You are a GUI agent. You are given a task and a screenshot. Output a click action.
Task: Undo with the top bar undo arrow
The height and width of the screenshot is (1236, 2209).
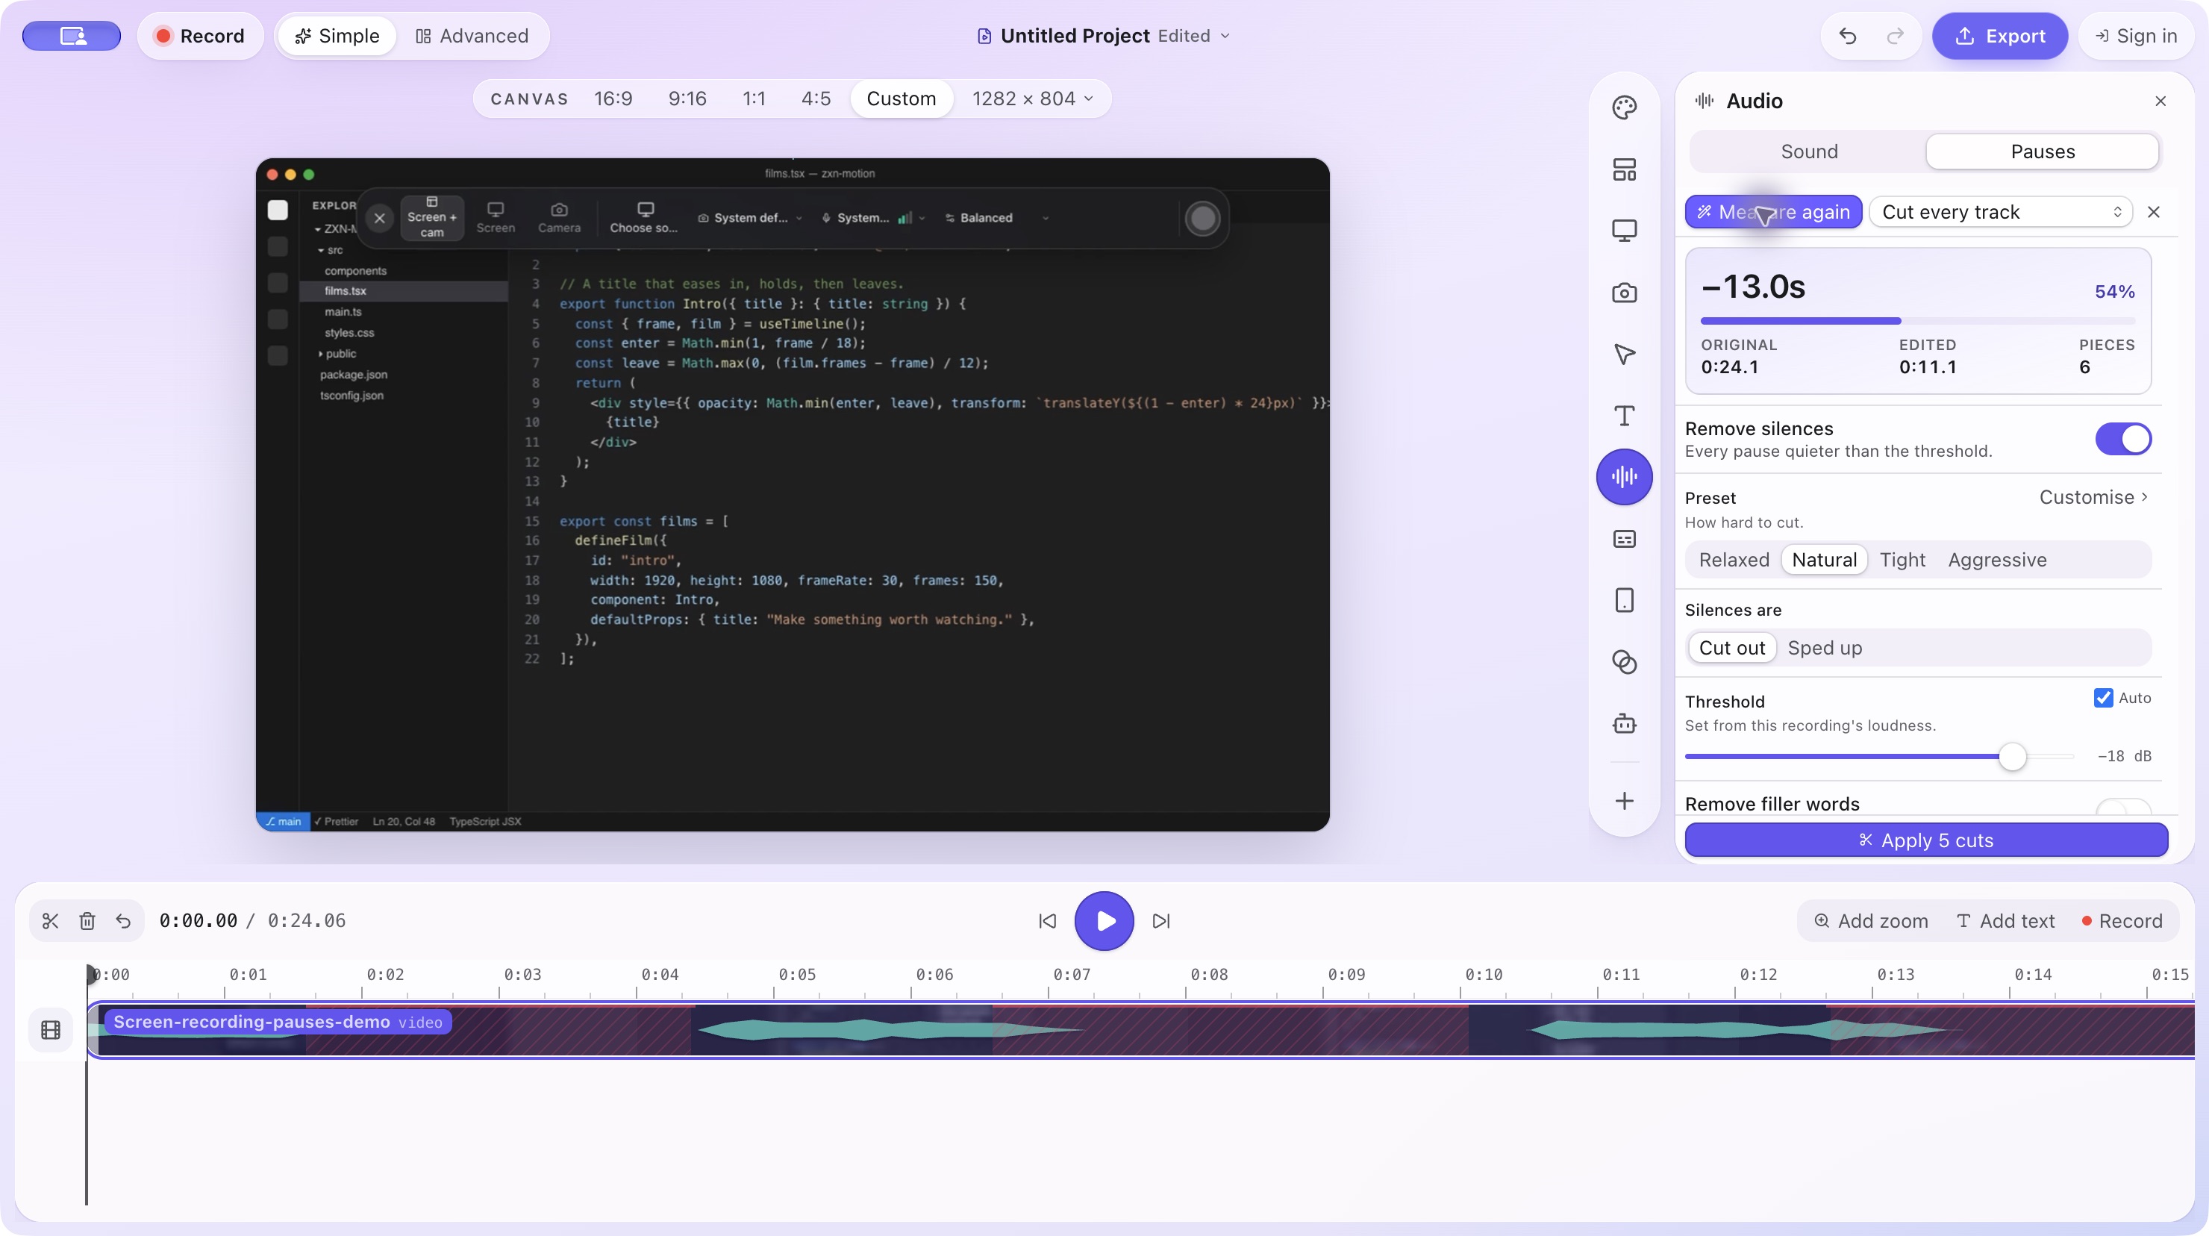1848,36
